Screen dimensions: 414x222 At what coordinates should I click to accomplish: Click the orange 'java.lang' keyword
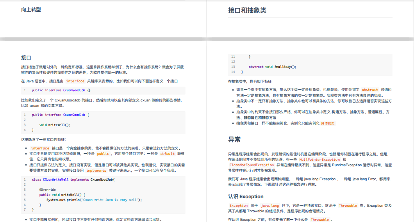point(269,206)
